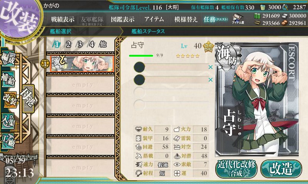Switch to fleet tab 3
Image resolution: width=308 pixels, height=184 pixels.
pos(80,45)
